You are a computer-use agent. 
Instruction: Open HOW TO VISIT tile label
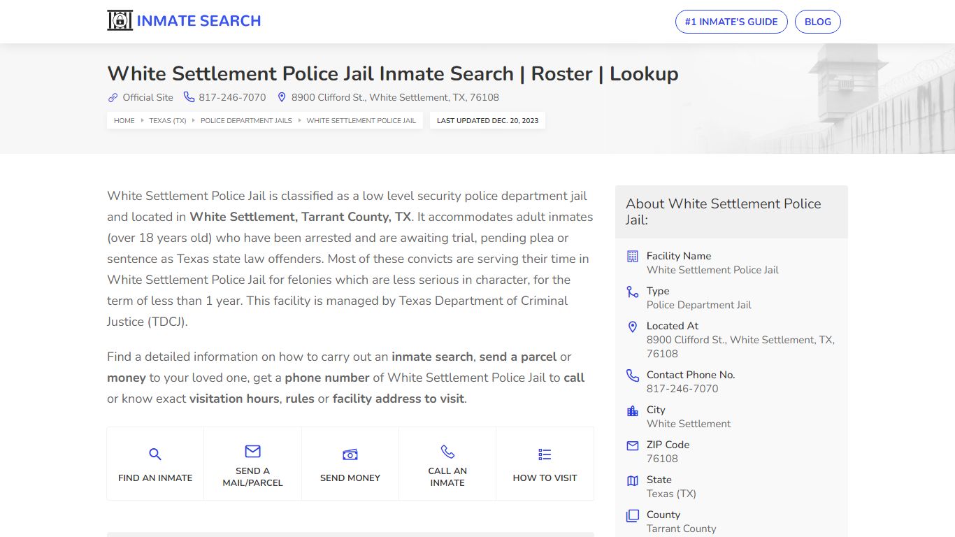coord(545,478)
